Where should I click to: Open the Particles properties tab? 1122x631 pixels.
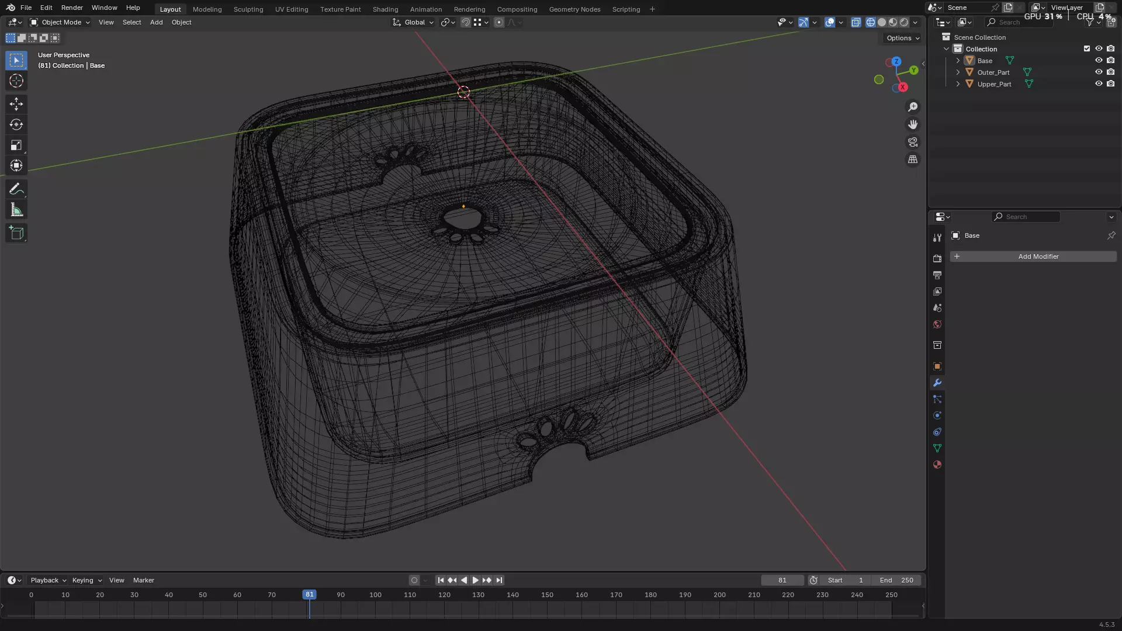click(x=937, y=399)
